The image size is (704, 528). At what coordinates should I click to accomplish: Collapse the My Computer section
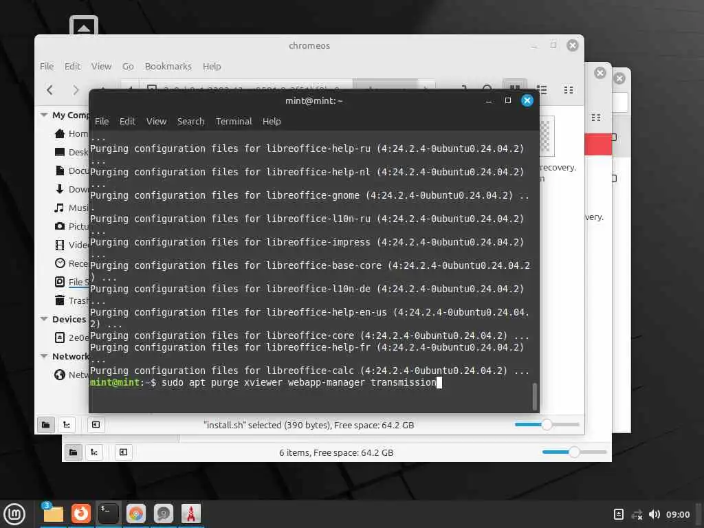coord(44,115)
